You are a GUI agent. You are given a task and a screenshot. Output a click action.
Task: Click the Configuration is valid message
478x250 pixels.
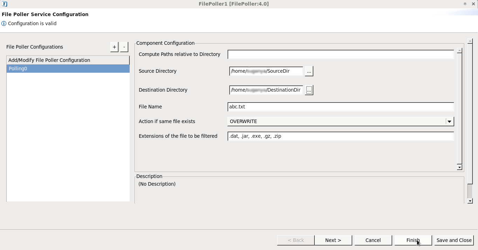[x=32, y=24]
